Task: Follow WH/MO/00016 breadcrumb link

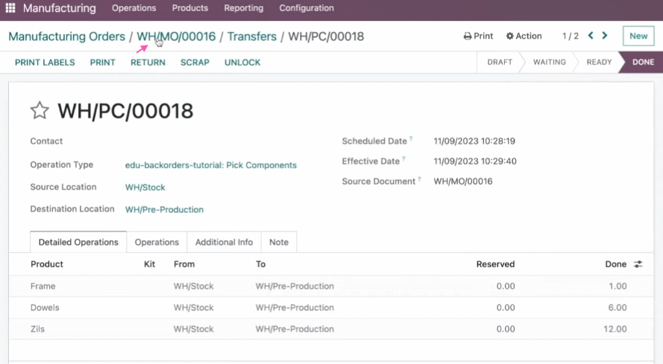Action: [x=176, y=36]
